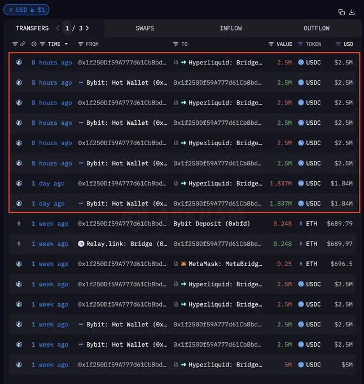Click the Ethereum chain icon in the Bybit Deposit row

click(x=19, y=224)
